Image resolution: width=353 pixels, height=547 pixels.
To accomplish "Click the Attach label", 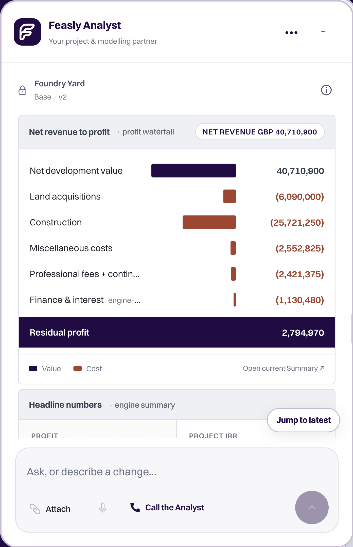I will coord(58,509).
